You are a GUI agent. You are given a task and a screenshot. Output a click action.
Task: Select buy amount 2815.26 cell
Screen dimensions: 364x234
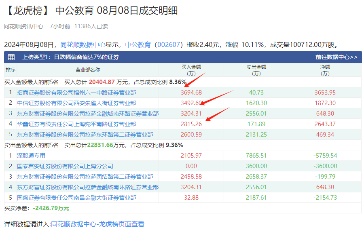[x=191, y=124]
